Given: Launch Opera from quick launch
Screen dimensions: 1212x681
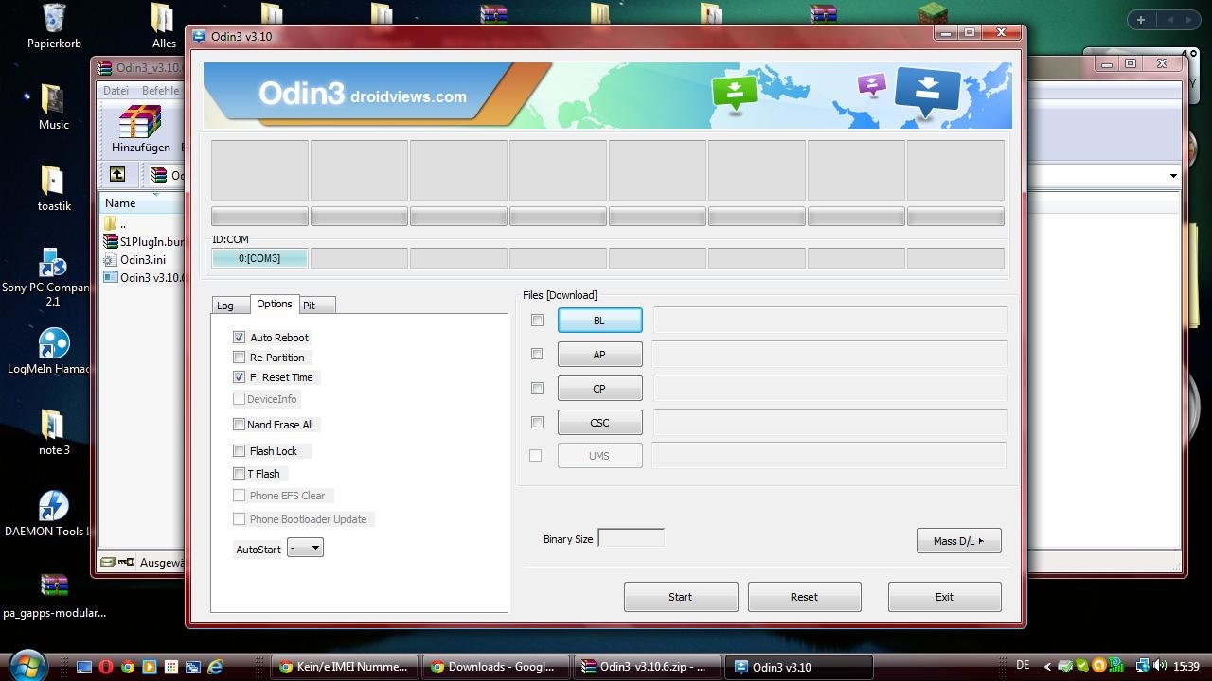Looking at the screenshot, I should click(106, 667).
